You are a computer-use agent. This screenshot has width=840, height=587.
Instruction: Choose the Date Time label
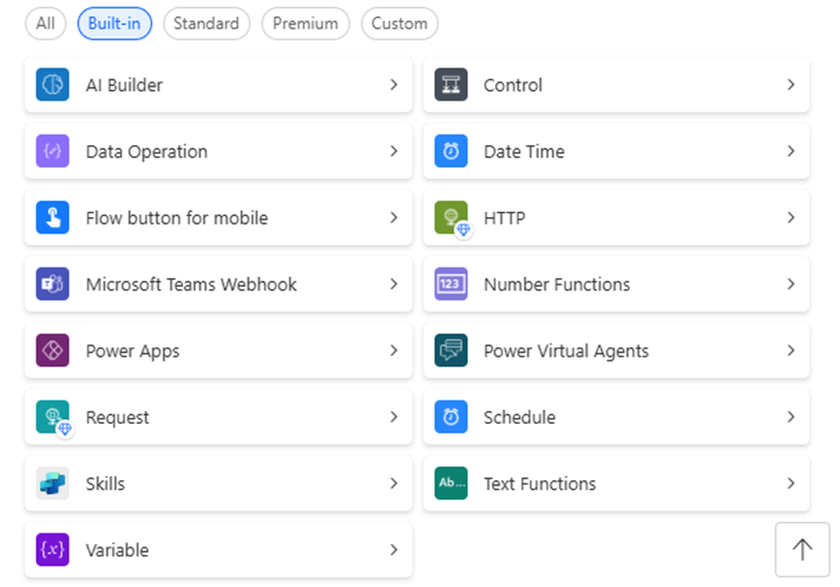coord(525,151)
